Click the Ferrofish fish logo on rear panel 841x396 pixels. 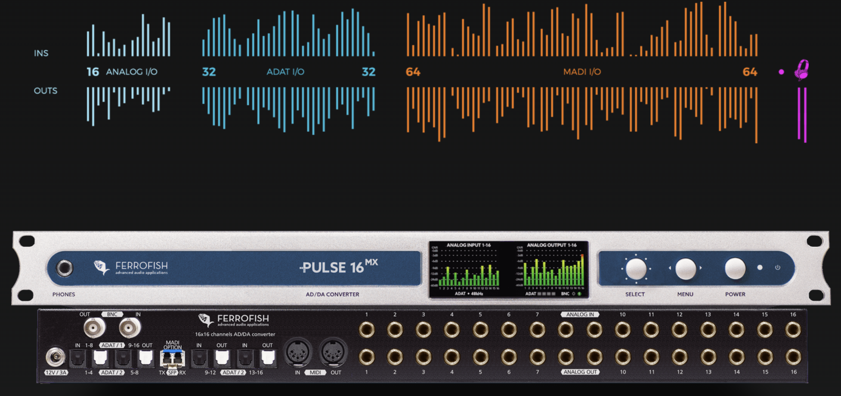[205, 320]
